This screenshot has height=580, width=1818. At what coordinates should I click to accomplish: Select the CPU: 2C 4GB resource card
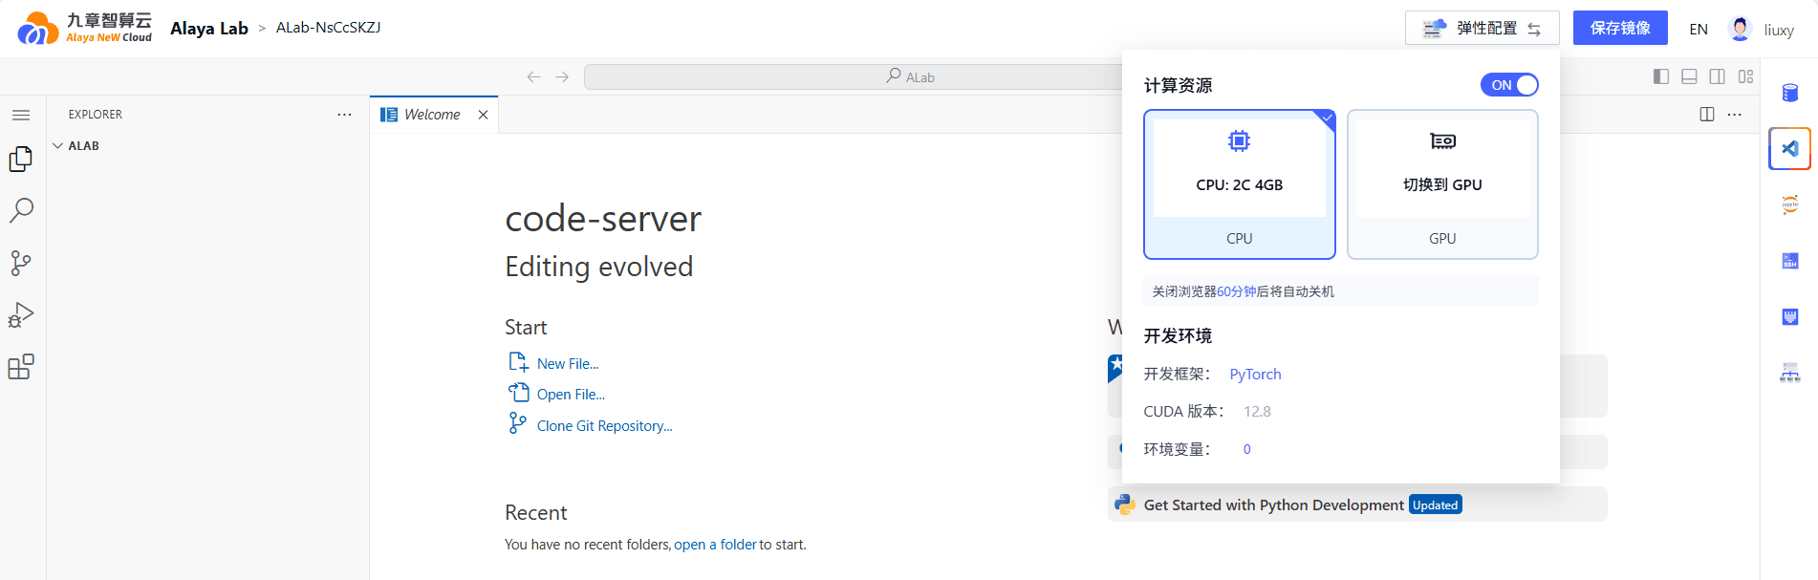[1239, 184]
